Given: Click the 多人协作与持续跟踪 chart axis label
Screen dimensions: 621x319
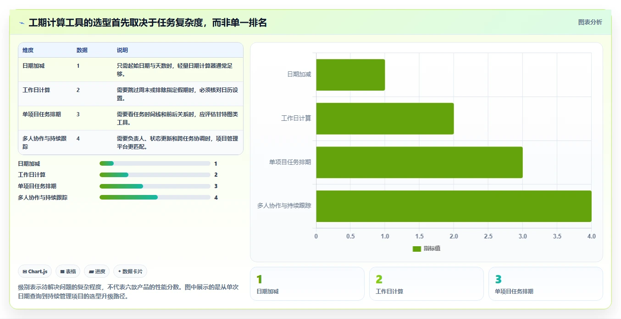Looking at the screenshot, I should pyautogui.click(x=284, y=206).
